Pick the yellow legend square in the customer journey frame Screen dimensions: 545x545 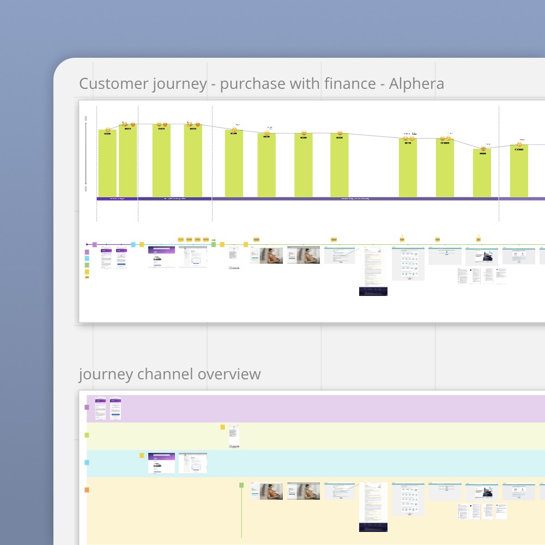coord(87,271)
